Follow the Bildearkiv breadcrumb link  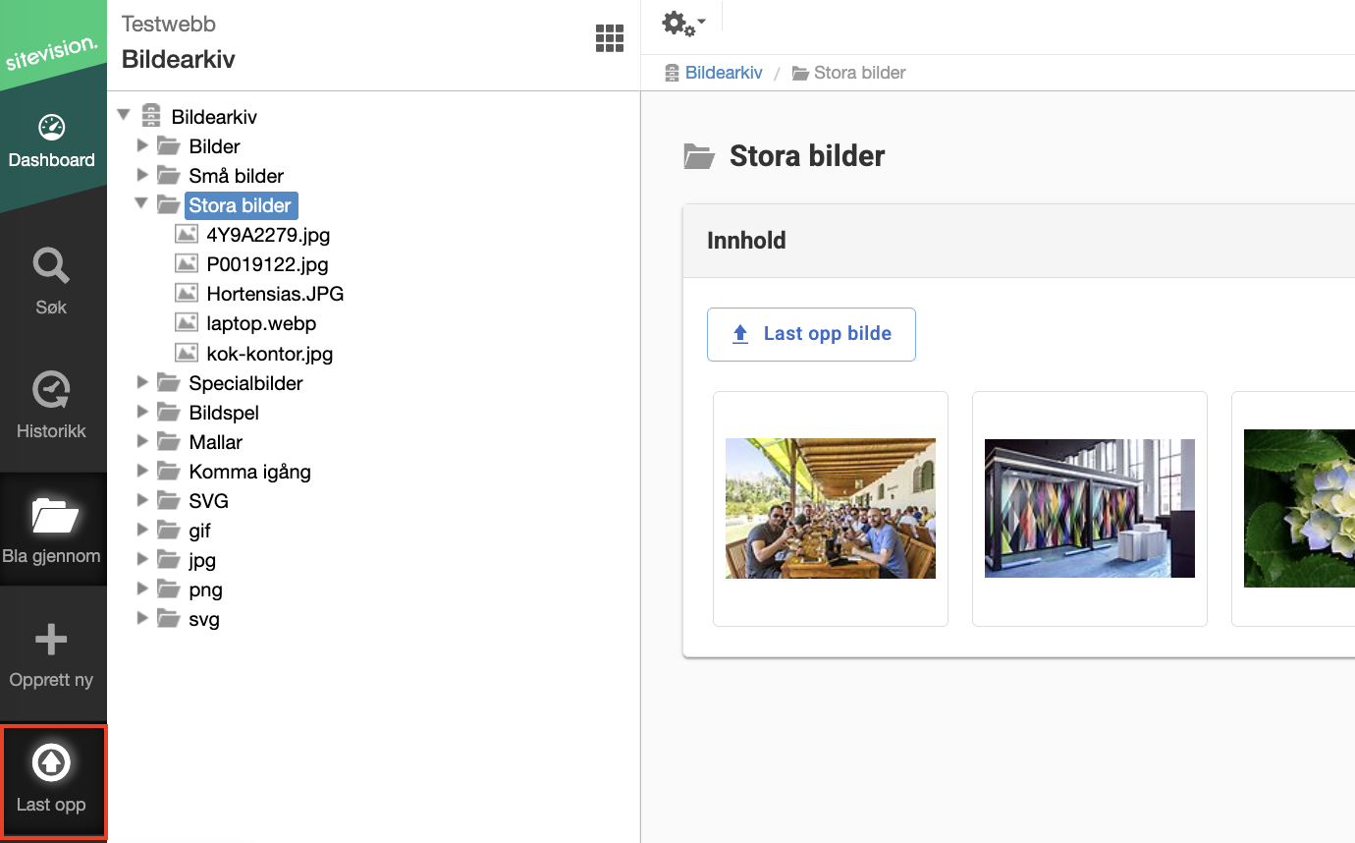[724, 73]
